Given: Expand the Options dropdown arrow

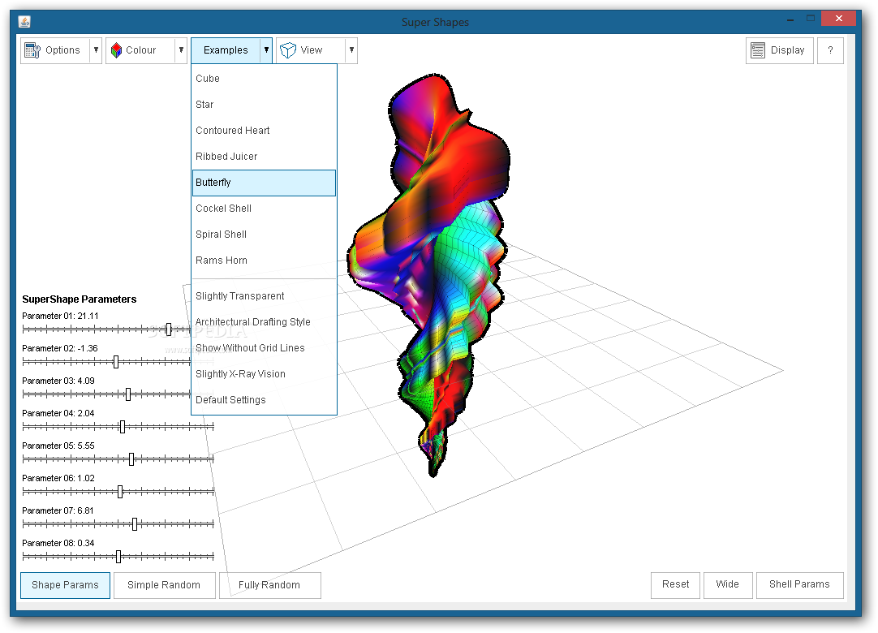Looking at the screenshot, I should [97, 50].
